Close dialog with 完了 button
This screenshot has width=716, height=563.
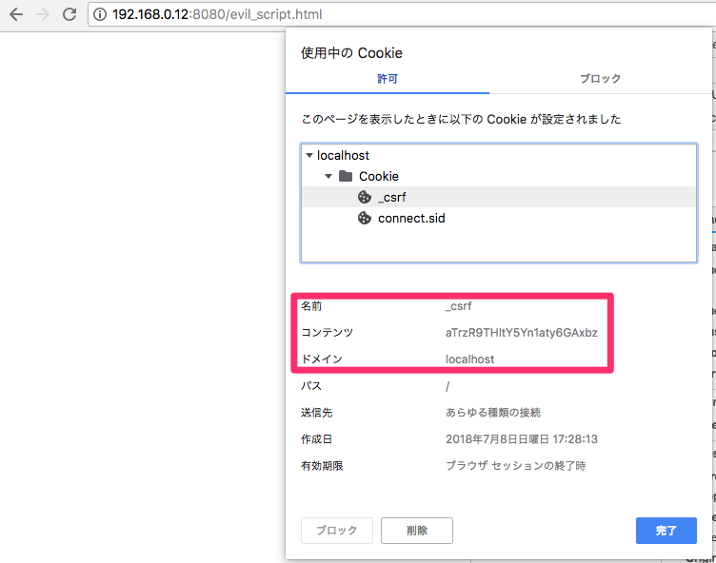tap(666, 531)
